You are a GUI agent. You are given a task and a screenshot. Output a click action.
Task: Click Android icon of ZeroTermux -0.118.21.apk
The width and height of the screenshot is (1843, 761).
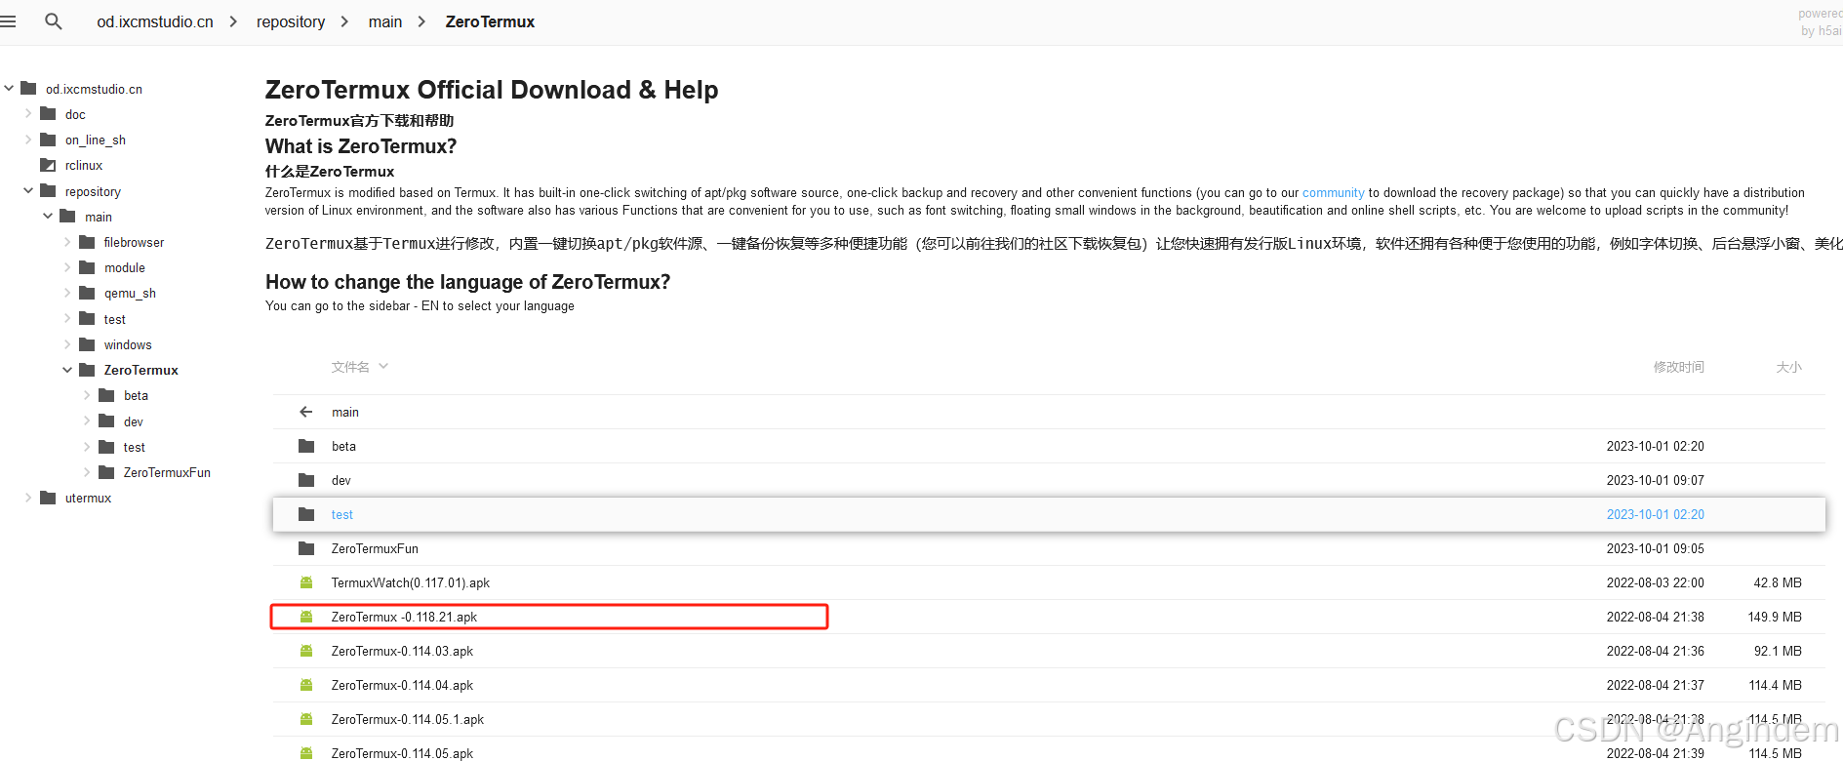click(x=306, y=617)
